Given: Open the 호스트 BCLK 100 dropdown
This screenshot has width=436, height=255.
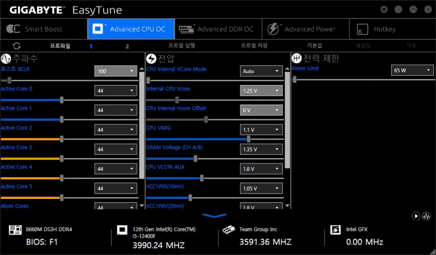Looking at the screenshot, I should click(x=116, y=71).
